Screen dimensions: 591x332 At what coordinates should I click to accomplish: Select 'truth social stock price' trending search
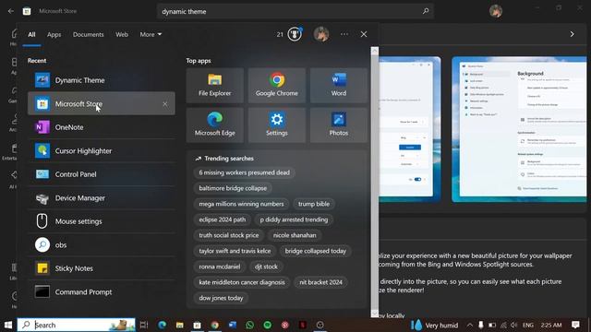click(x=229, y=235)
